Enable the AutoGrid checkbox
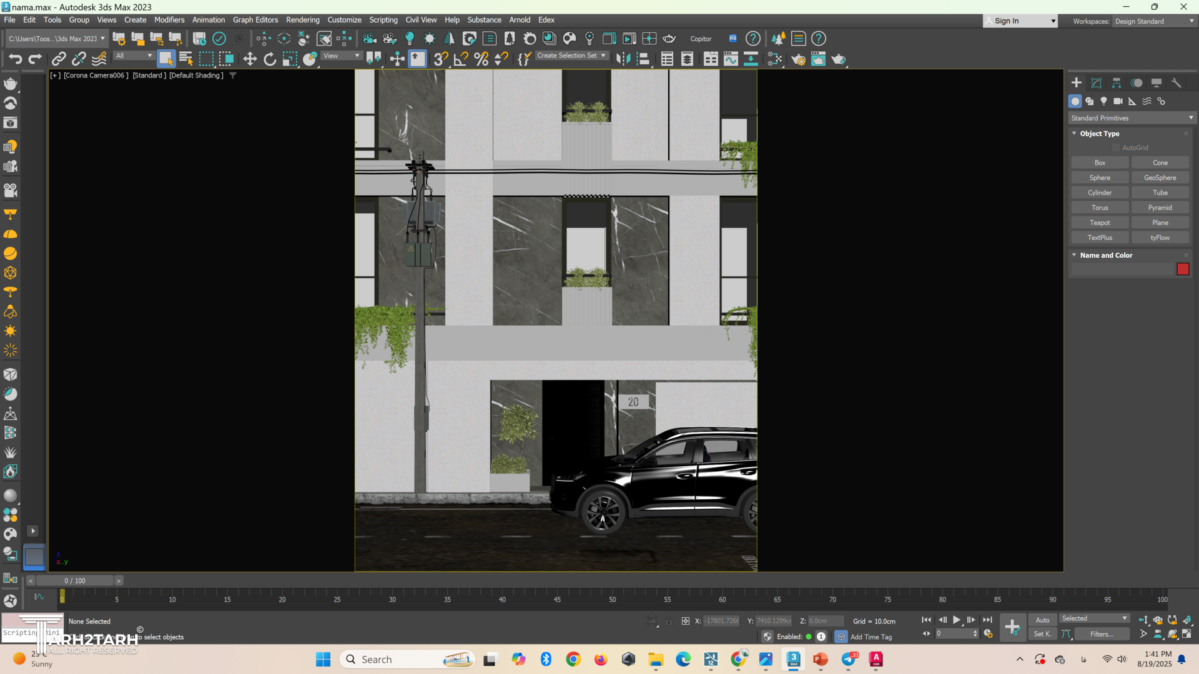The width and height of the screenshot is (1199, 674). point(1116,148)
